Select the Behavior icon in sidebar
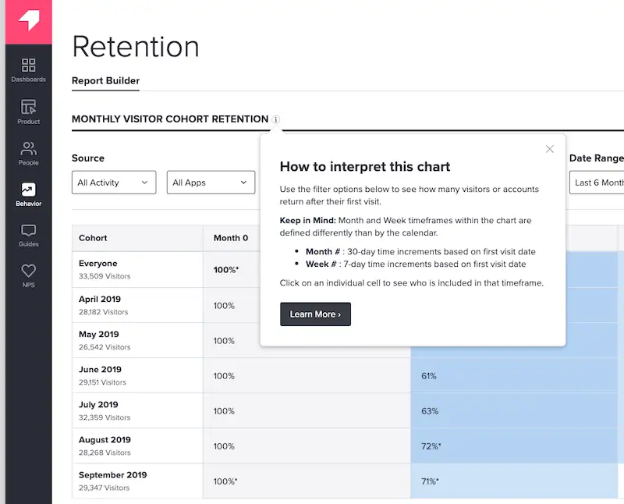 (x=28, y=195)
